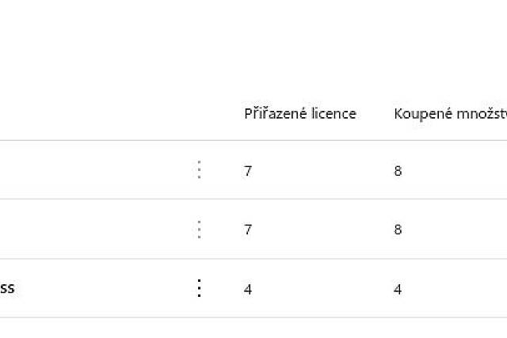Open more actions menu in first row

click(x=199, y=170)
